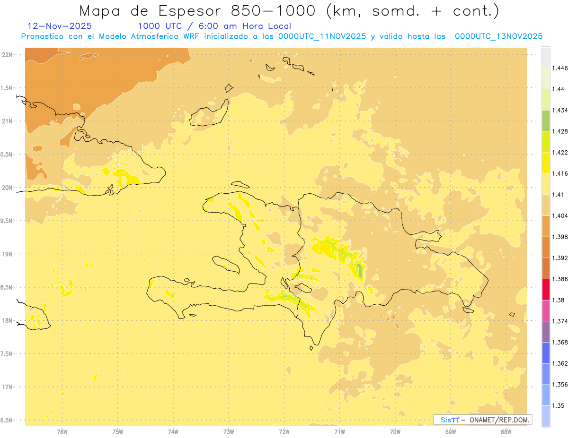
Task: Click the '74W' longitude axis label
Action: [x=173, y=431]
